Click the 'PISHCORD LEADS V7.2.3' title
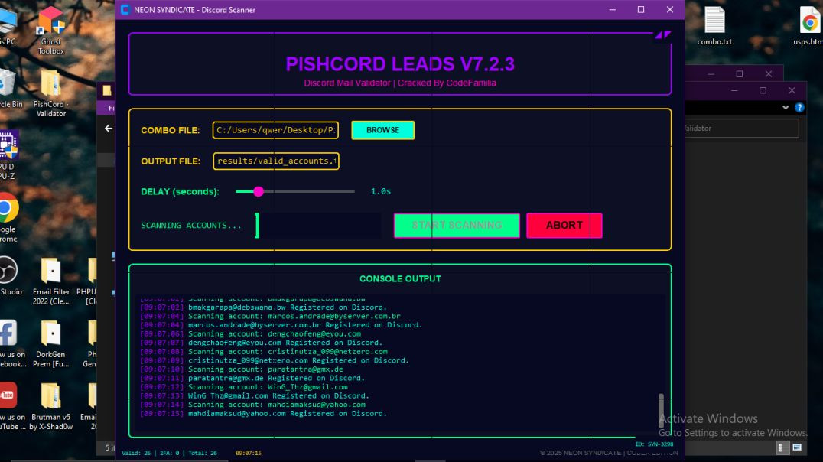823x462 pixels. [x=400, y=64]
